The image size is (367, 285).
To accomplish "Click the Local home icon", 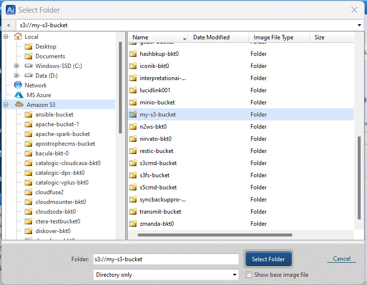I will pos(18,37).
